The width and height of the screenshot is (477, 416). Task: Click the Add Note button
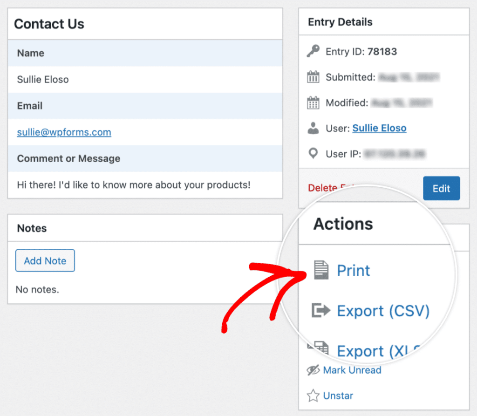coord(45,260)
